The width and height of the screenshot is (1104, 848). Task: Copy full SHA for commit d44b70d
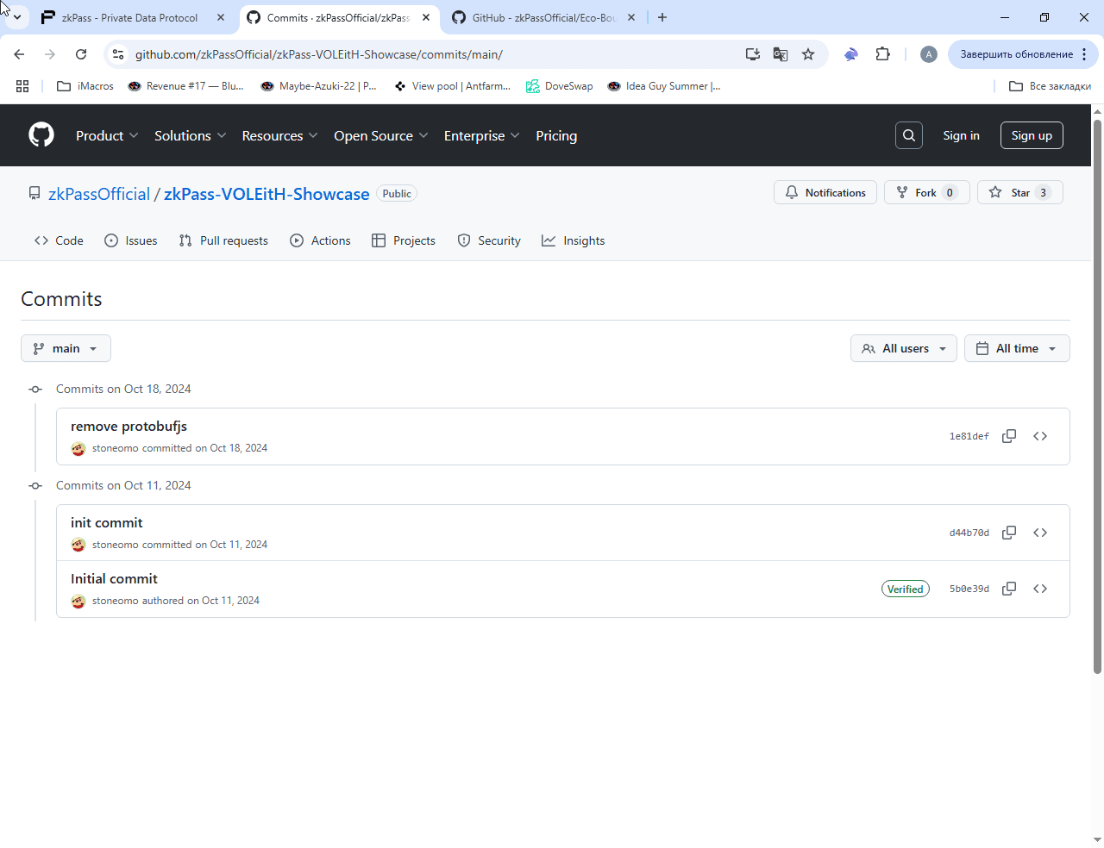[x=1009, y=533]
